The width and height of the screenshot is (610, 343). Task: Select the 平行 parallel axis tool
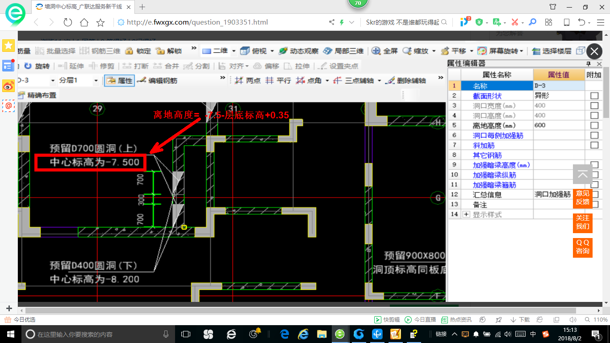tap(278, 81)
